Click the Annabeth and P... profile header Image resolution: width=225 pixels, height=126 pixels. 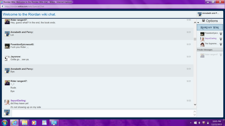(210, 14)
